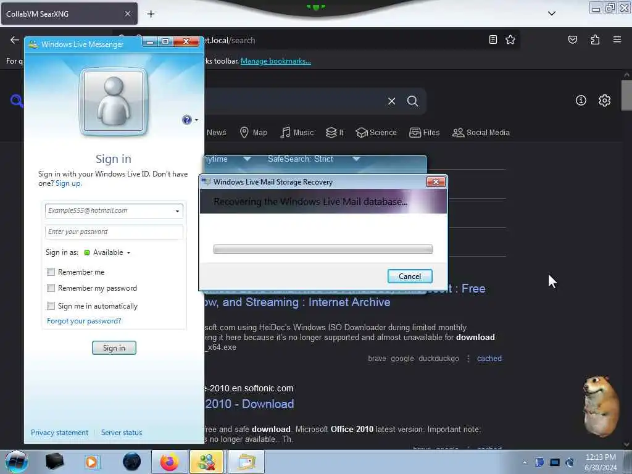Viewport: 632px width, 474px height.
Task: Click the hamster desktop mascot
Action: coord(601,406)
